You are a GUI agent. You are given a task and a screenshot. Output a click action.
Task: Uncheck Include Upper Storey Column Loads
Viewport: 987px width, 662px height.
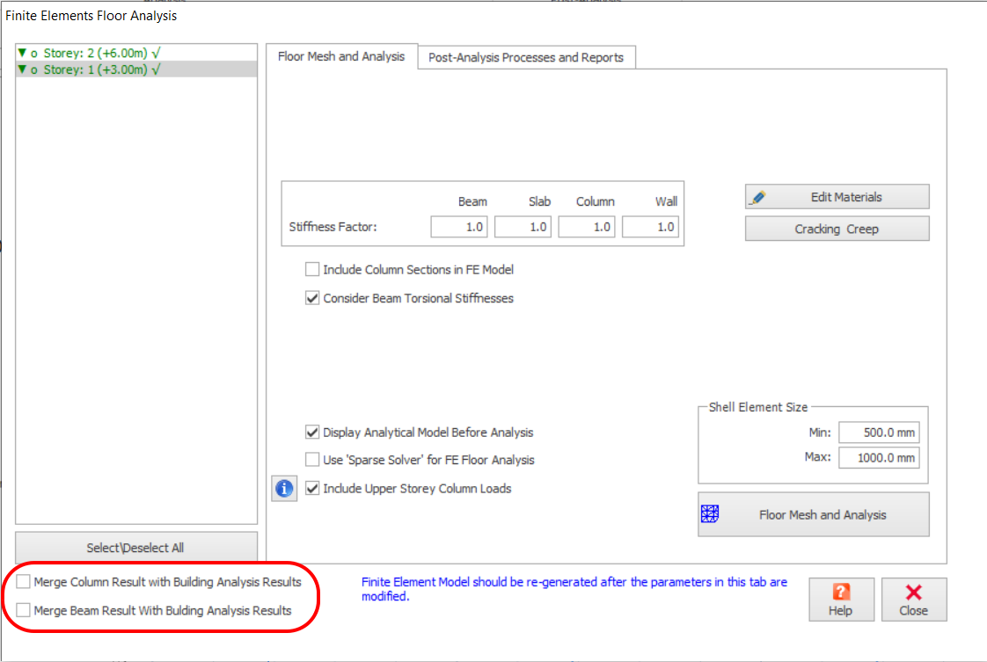tap(312, 489)
